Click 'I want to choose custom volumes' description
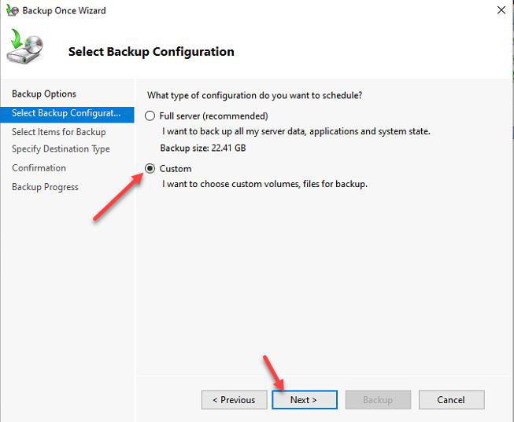514x422 pixels. click(x=264, y=184)
